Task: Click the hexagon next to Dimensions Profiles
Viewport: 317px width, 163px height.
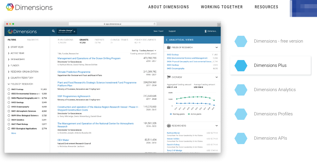Action: point(241,114)
